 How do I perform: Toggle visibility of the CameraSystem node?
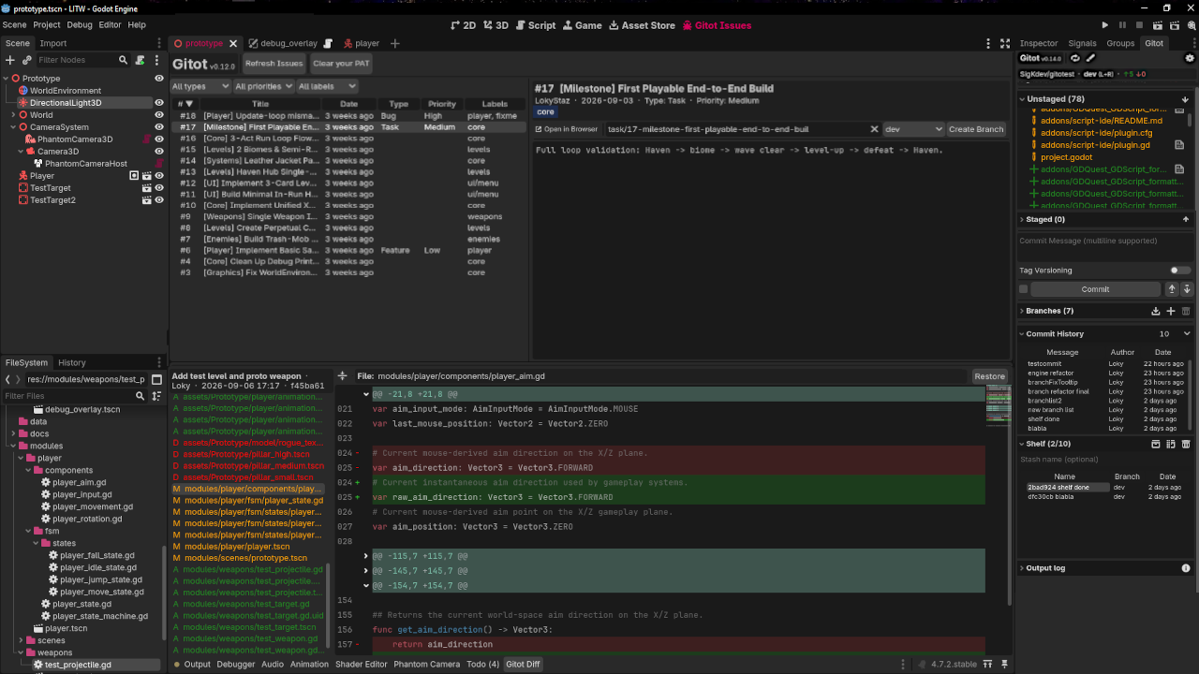[x=159, y=127]
